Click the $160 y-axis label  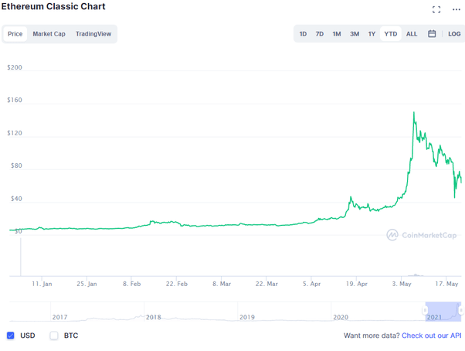[15, 100]
